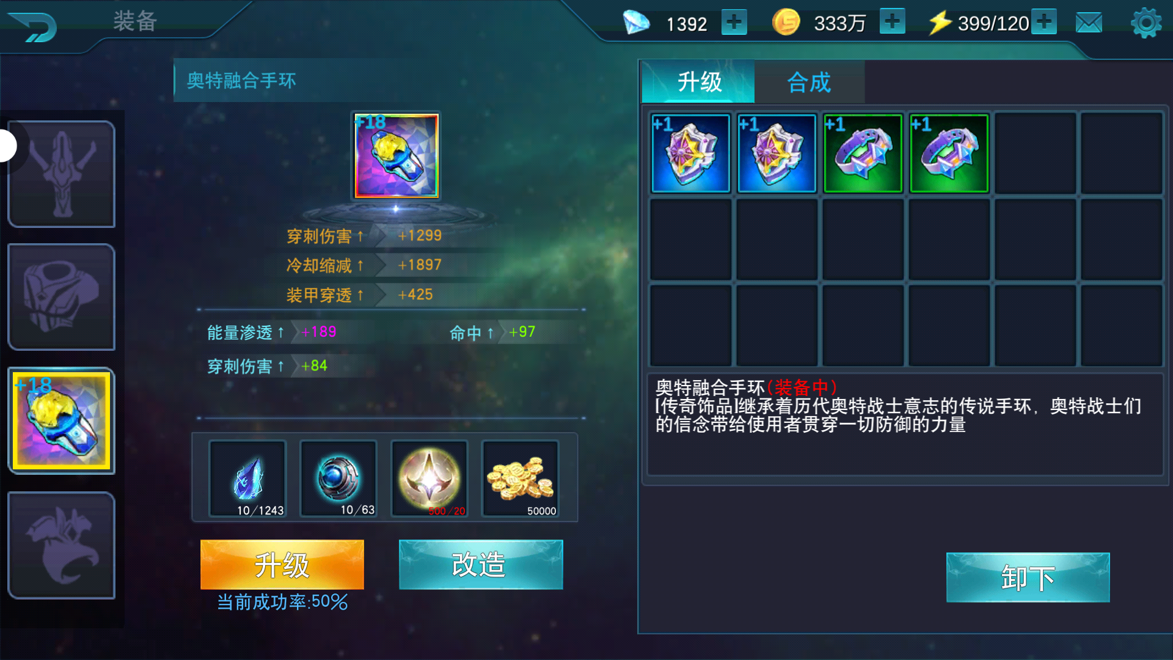1173x660 pixels.
Task: Add more energy with plus button
Action: click(x=1044, y=22)
